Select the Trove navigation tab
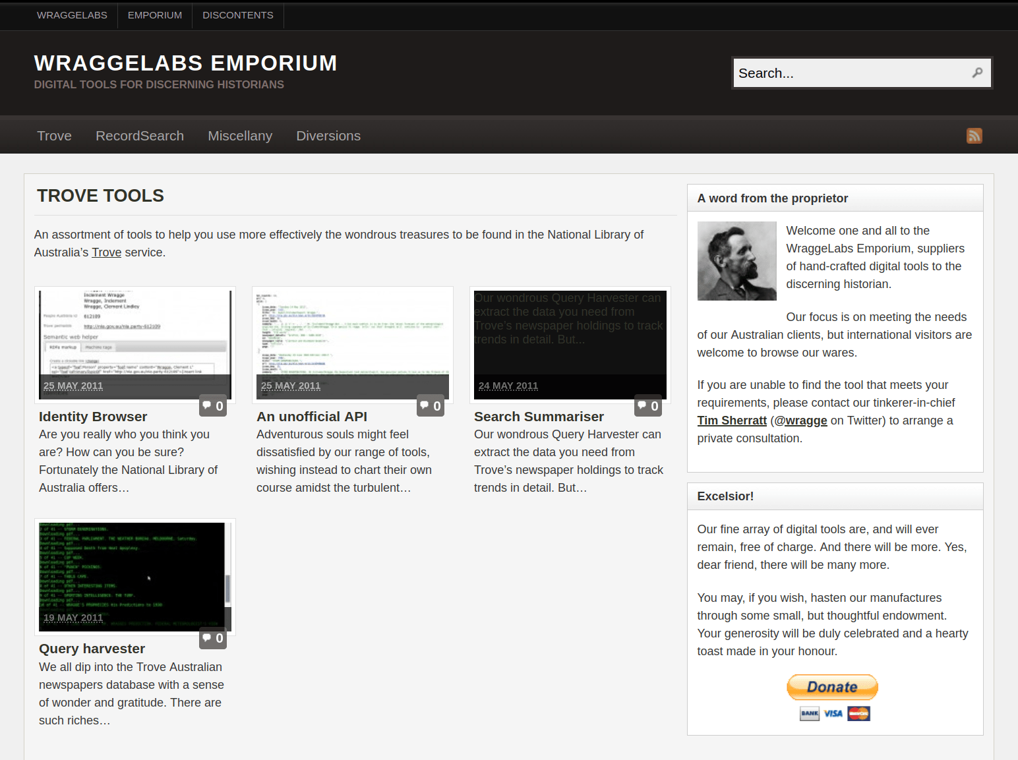This screenshot has height=760, width=1018. click(x=54, y=136)
